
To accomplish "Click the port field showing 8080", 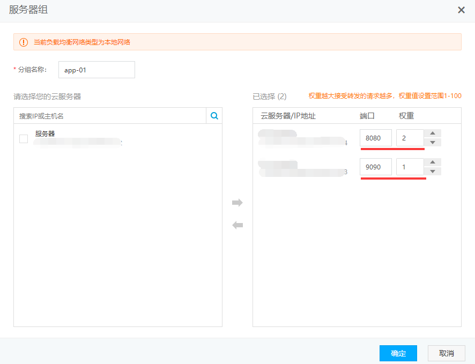I will tap(375, 138).
